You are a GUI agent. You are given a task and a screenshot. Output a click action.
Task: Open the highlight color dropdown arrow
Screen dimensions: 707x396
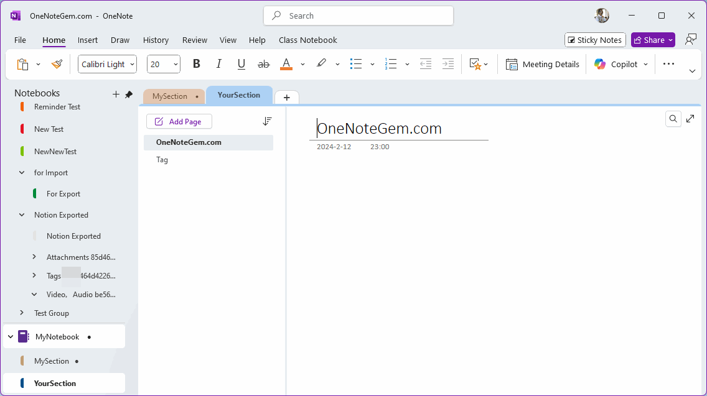coord(337,65)
